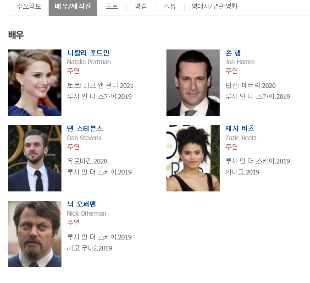Select the 닉 오퍼맨 name link
Image resolution: width=310 pixels, height=283 pixels.
pyautogui.click(x=82, y=204)
